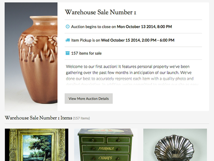Screen dimensions: 214x161
Task: Click the Item Pickup is on text
Action: click(86, 40)
